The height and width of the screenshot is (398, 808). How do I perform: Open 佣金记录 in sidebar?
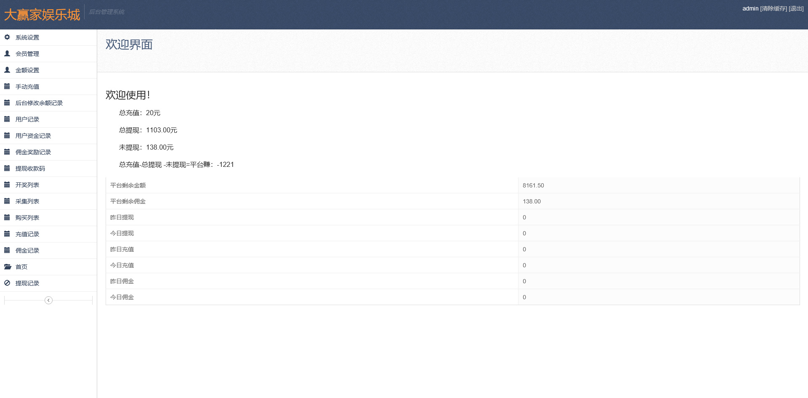click(x=48, y=250)
